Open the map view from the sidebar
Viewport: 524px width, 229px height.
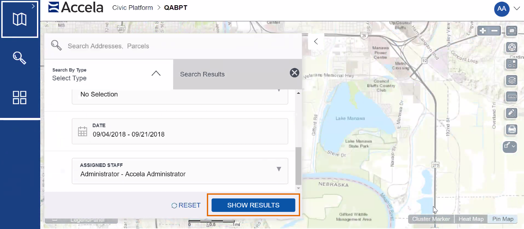pyautogui.click(x=20, y=19)
